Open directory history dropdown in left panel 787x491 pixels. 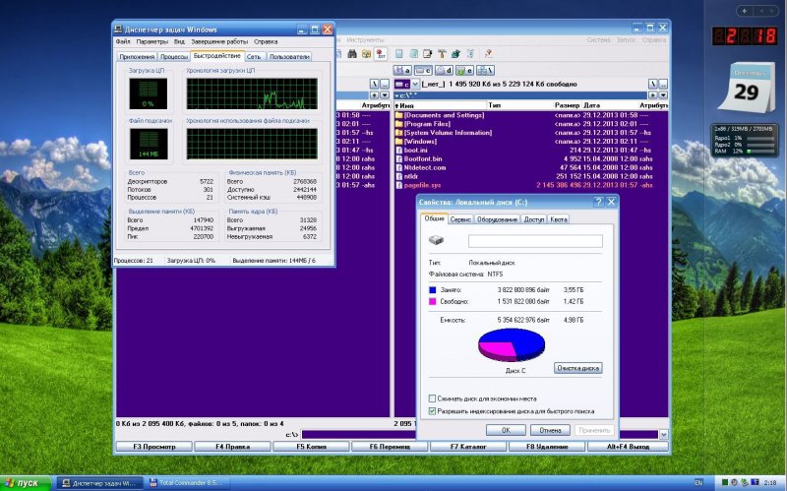tap(385, 94)
